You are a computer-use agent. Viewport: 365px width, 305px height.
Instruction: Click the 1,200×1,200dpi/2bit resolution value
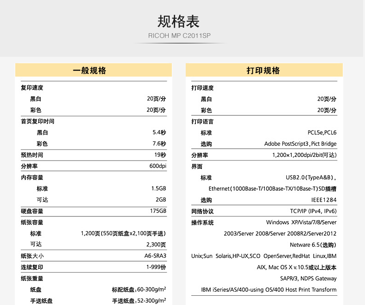(x=304, y=155)
